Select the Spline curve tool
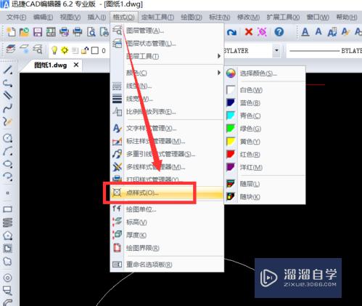The image size is (362, 306). (x=8, y=108)
